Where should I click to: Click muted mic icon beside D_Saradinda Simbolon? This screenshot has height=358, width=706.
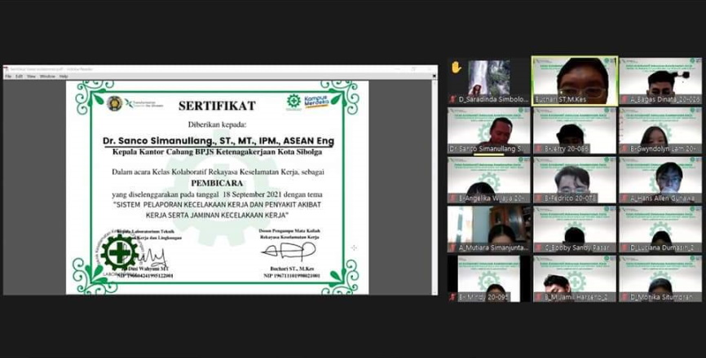point(452,99)
